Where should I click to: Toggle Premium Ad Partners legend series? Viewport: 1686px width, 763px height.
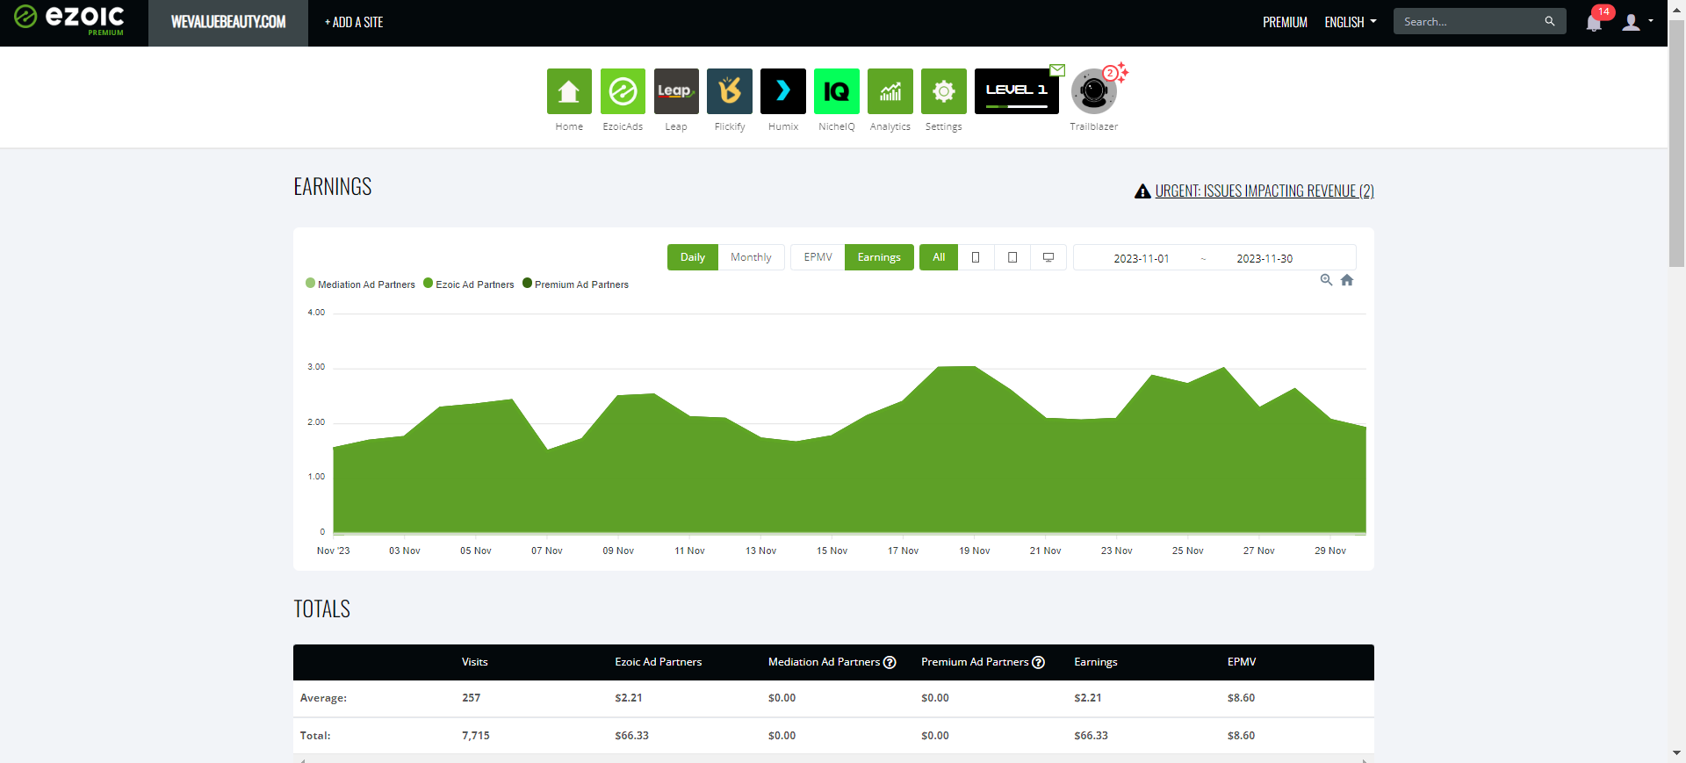575,284
